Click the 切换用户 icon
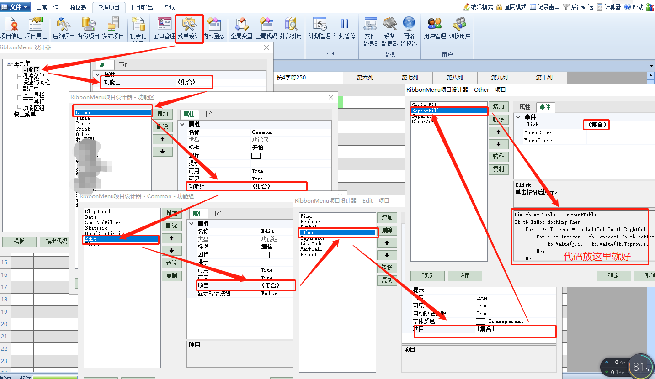The image size is (655, 379). tap(459, 28)
